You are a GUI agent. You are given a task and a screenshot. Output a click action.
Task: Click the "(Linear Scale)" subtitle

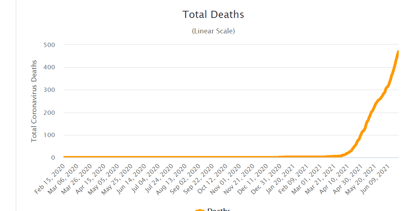click(214, 31)
